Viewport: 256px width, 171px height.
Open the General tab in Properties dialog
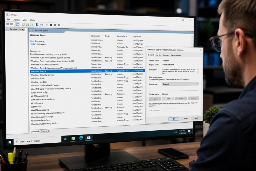tap(151, 55)
